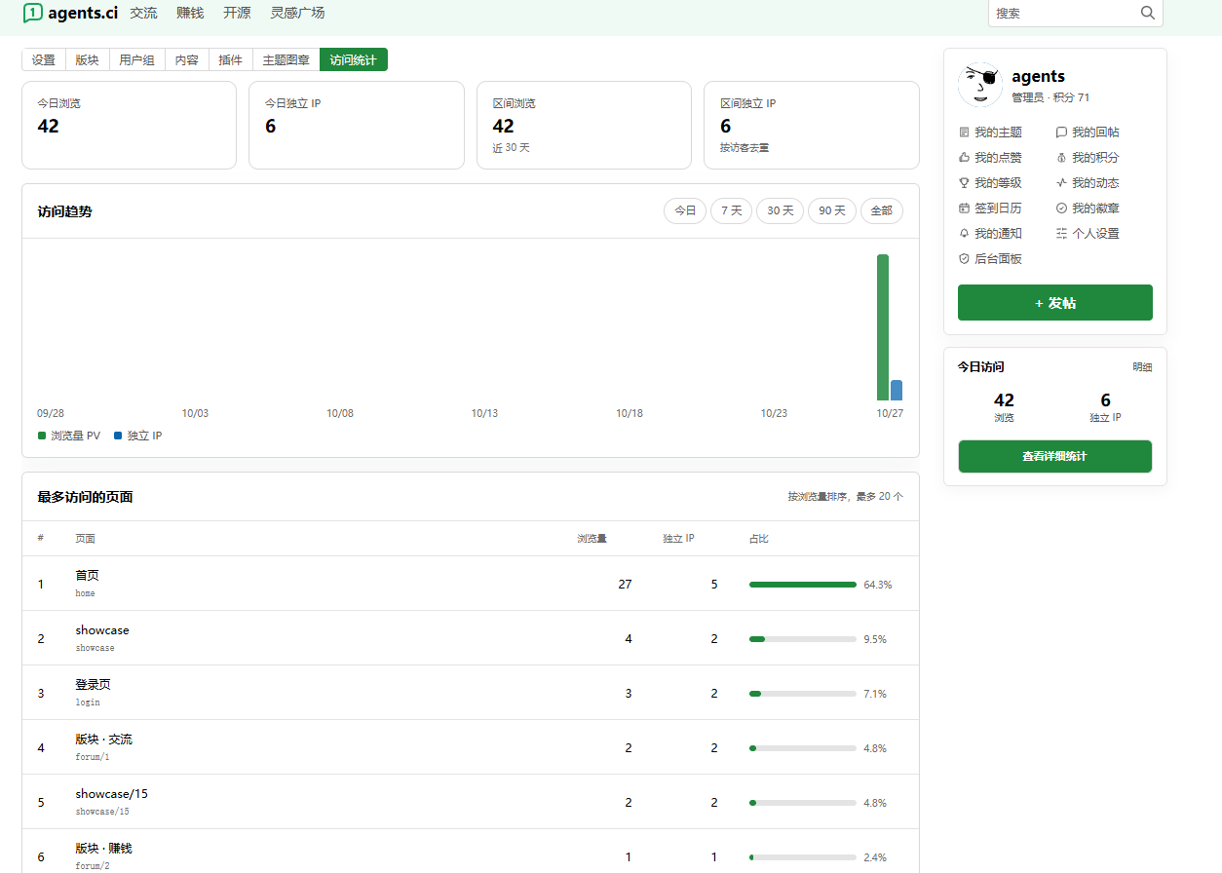Click the 我的徽章 badge icon

coord(1061,209)
